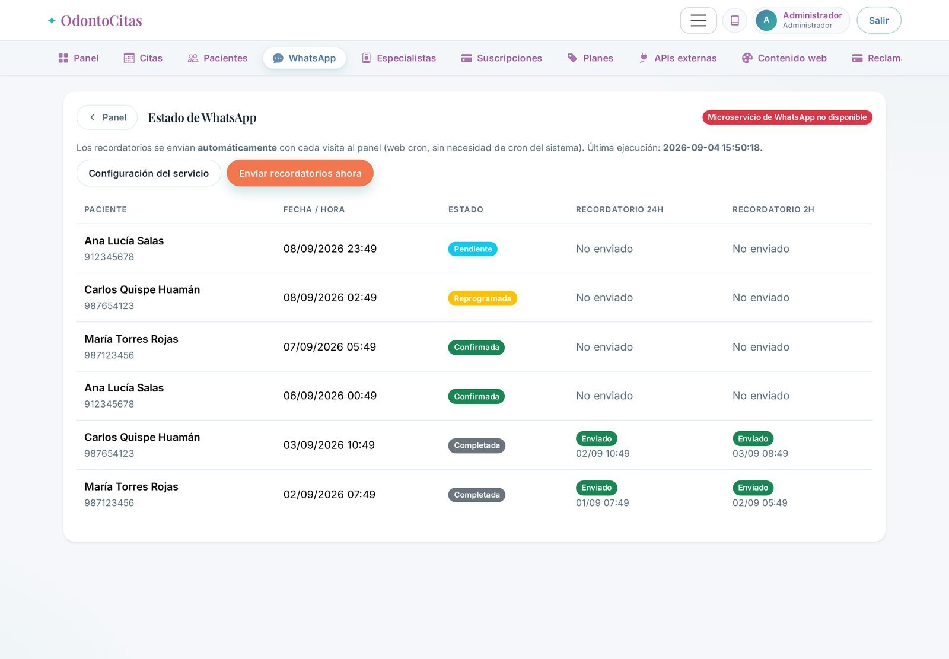This screenshot has width=949, height=659.
Task: Click the Reclamaciones card icon
Action: click(857, 58)
